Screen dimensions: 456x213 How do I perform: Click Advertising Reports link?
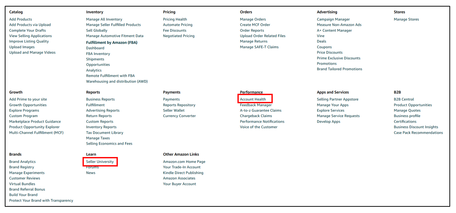[103, 110]
